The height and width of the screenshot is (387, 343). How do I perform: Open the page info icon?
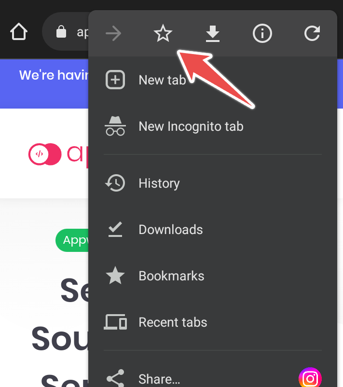point(262,33)
